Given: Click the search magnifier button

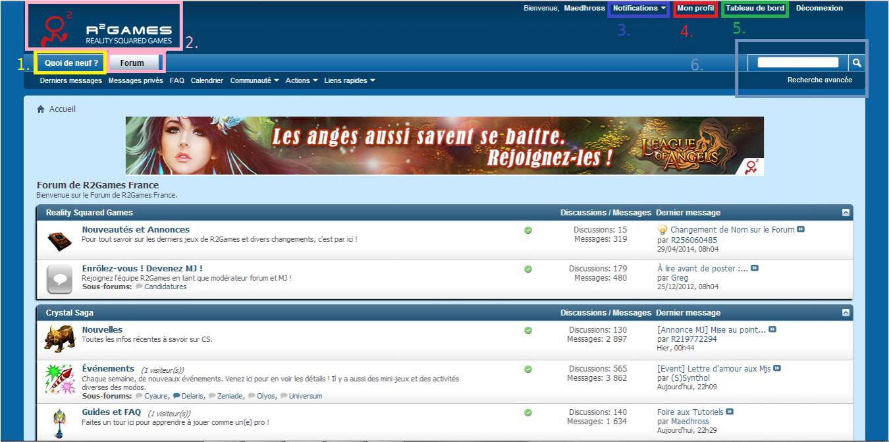Looking at the screenshot, I should 857,63.
